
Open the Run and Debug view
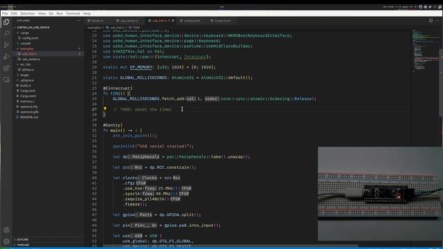[6, 57]
